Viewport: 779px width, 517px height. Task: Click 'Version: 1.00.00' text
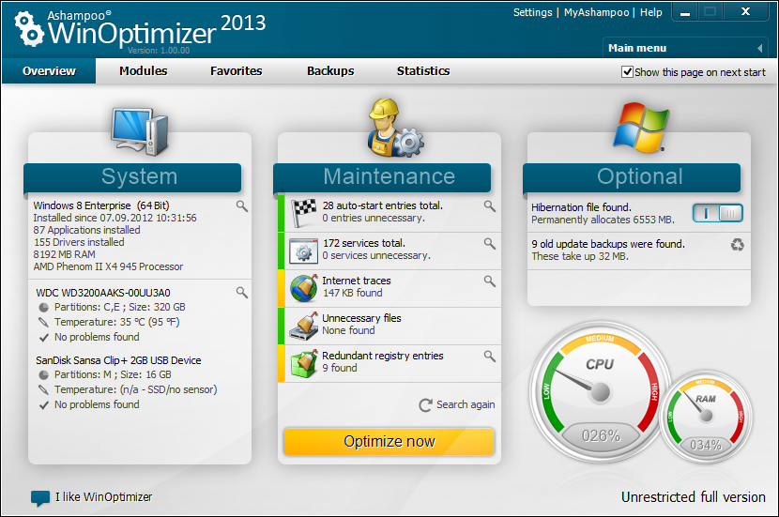point(159,50)
